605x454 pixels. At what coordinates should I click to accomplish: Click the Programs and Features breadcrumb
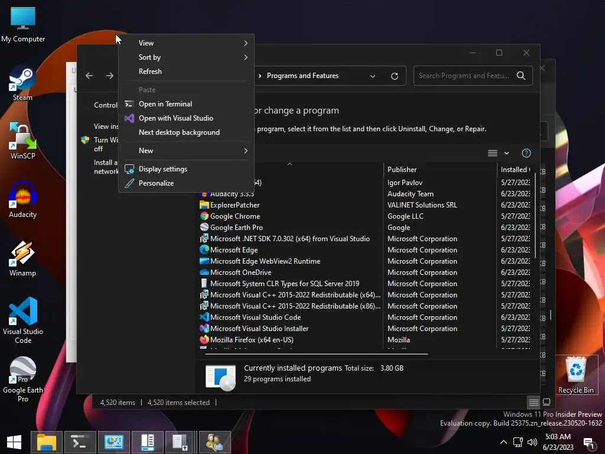302,76
